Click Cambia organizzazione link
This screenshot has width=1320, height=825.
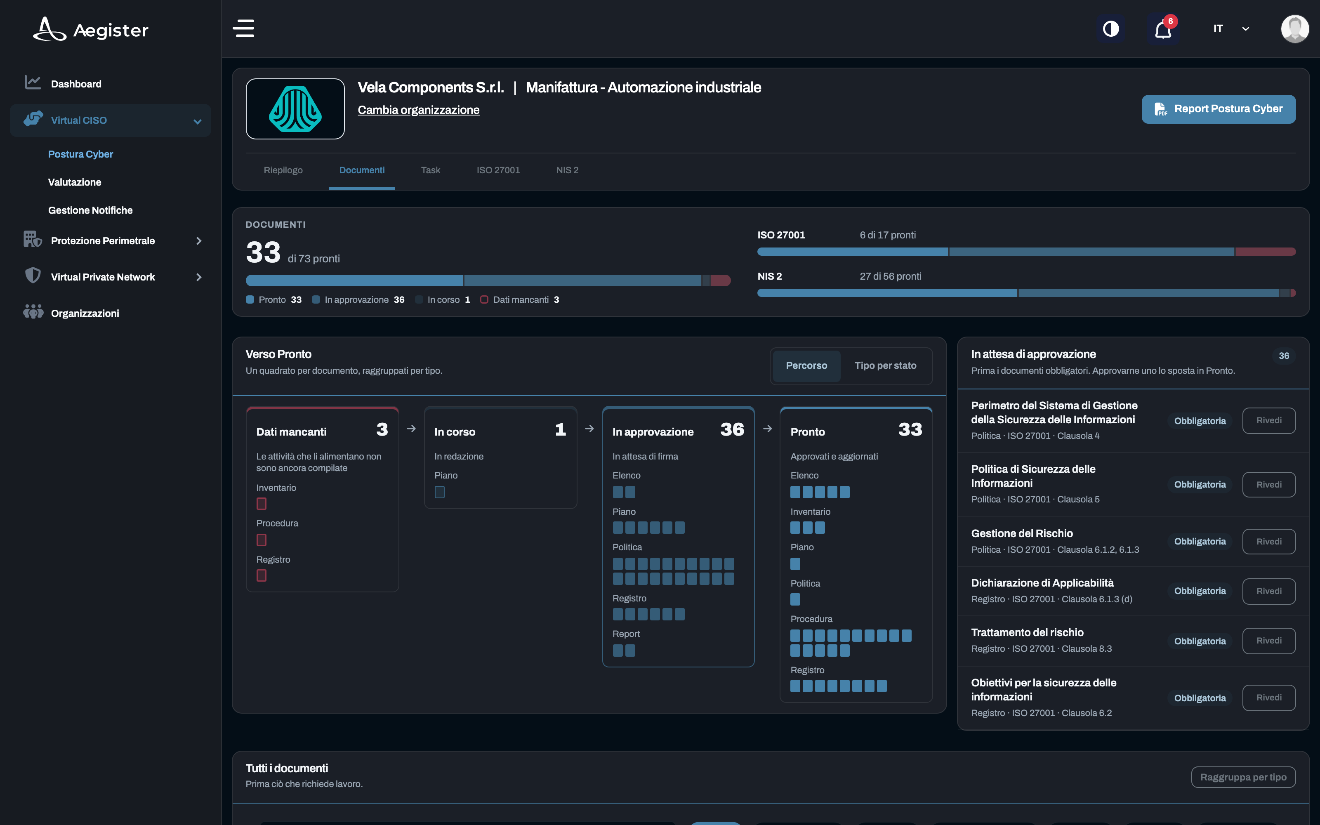pyautogui.click(x=418, y=110)
